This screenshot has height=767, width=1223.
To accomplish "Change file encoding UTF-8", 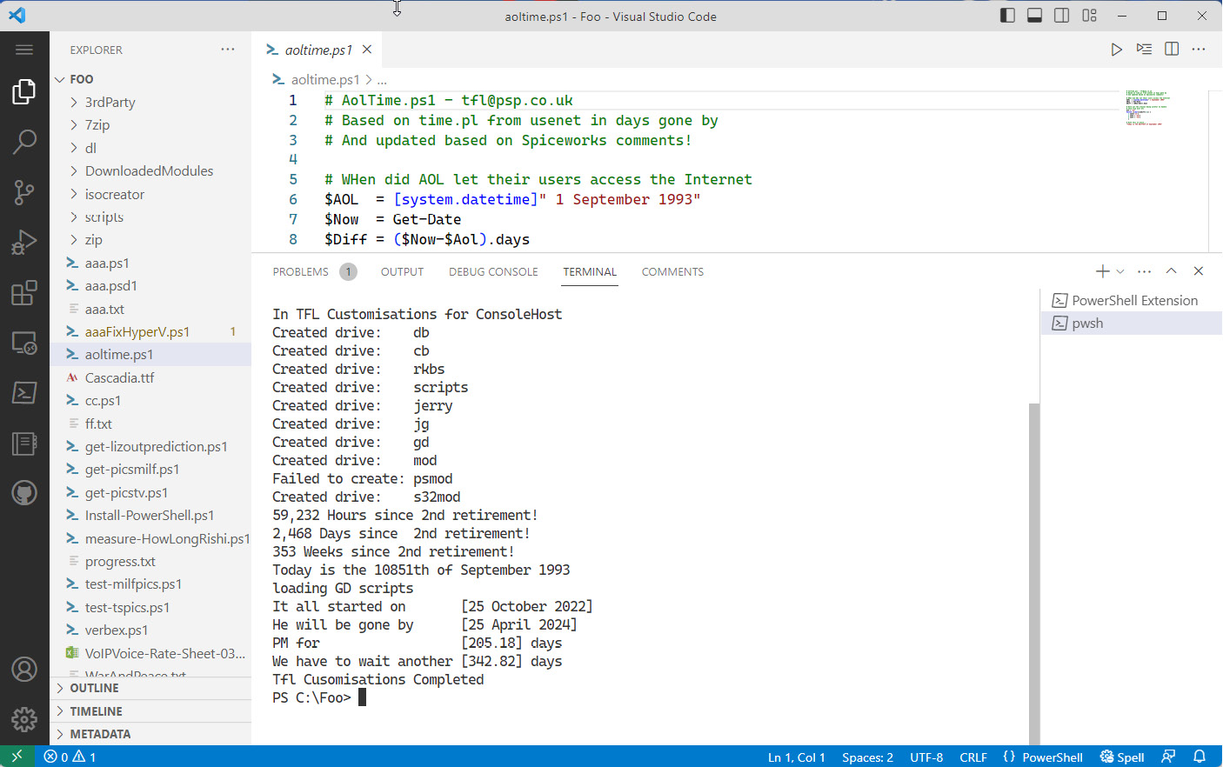I will pos(926,757).
